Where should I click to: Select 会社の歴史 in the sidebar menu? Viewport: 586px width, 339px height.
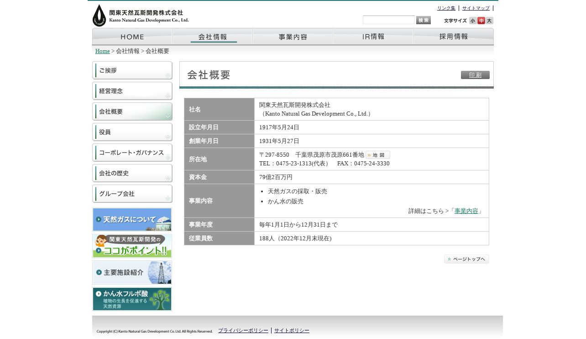click(x=132, y=173)
